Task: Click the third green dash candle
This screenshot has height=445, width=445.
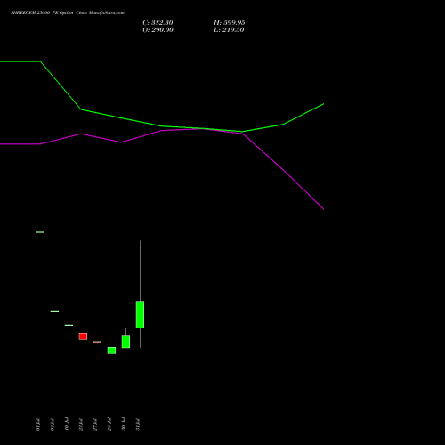Action: click(69, 325)
